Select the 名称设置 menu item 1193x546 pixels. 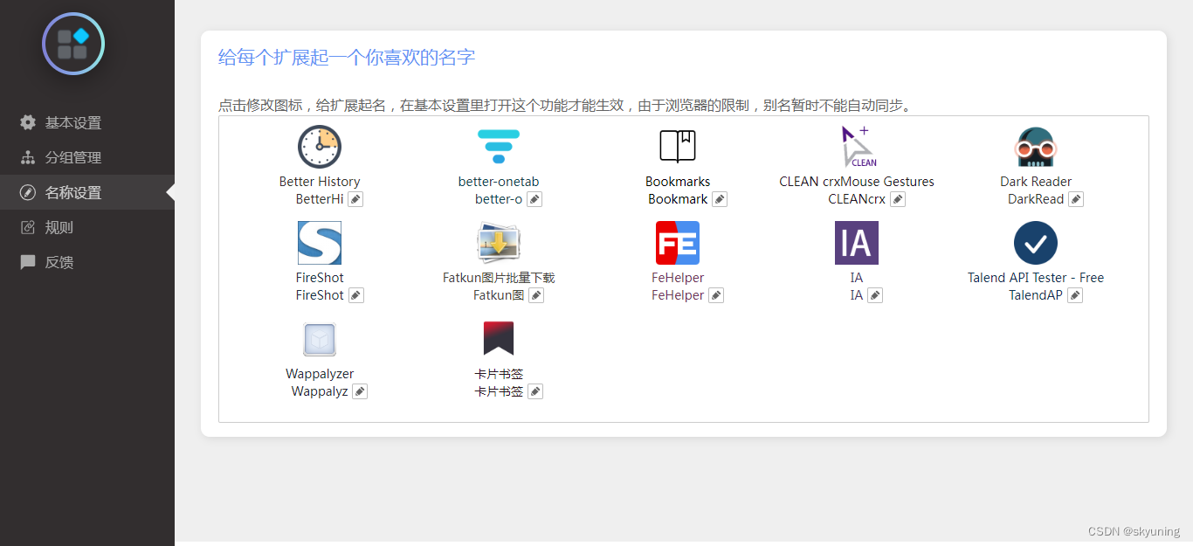pos(87,192)
